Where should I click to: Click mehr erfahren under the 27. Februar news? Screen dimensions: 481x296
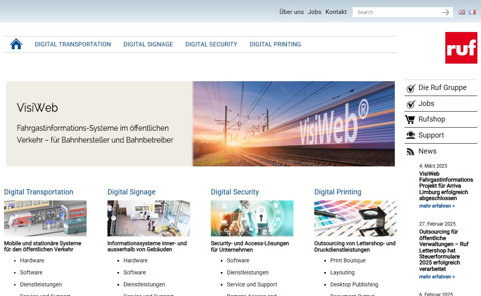(x=437, y=277)
